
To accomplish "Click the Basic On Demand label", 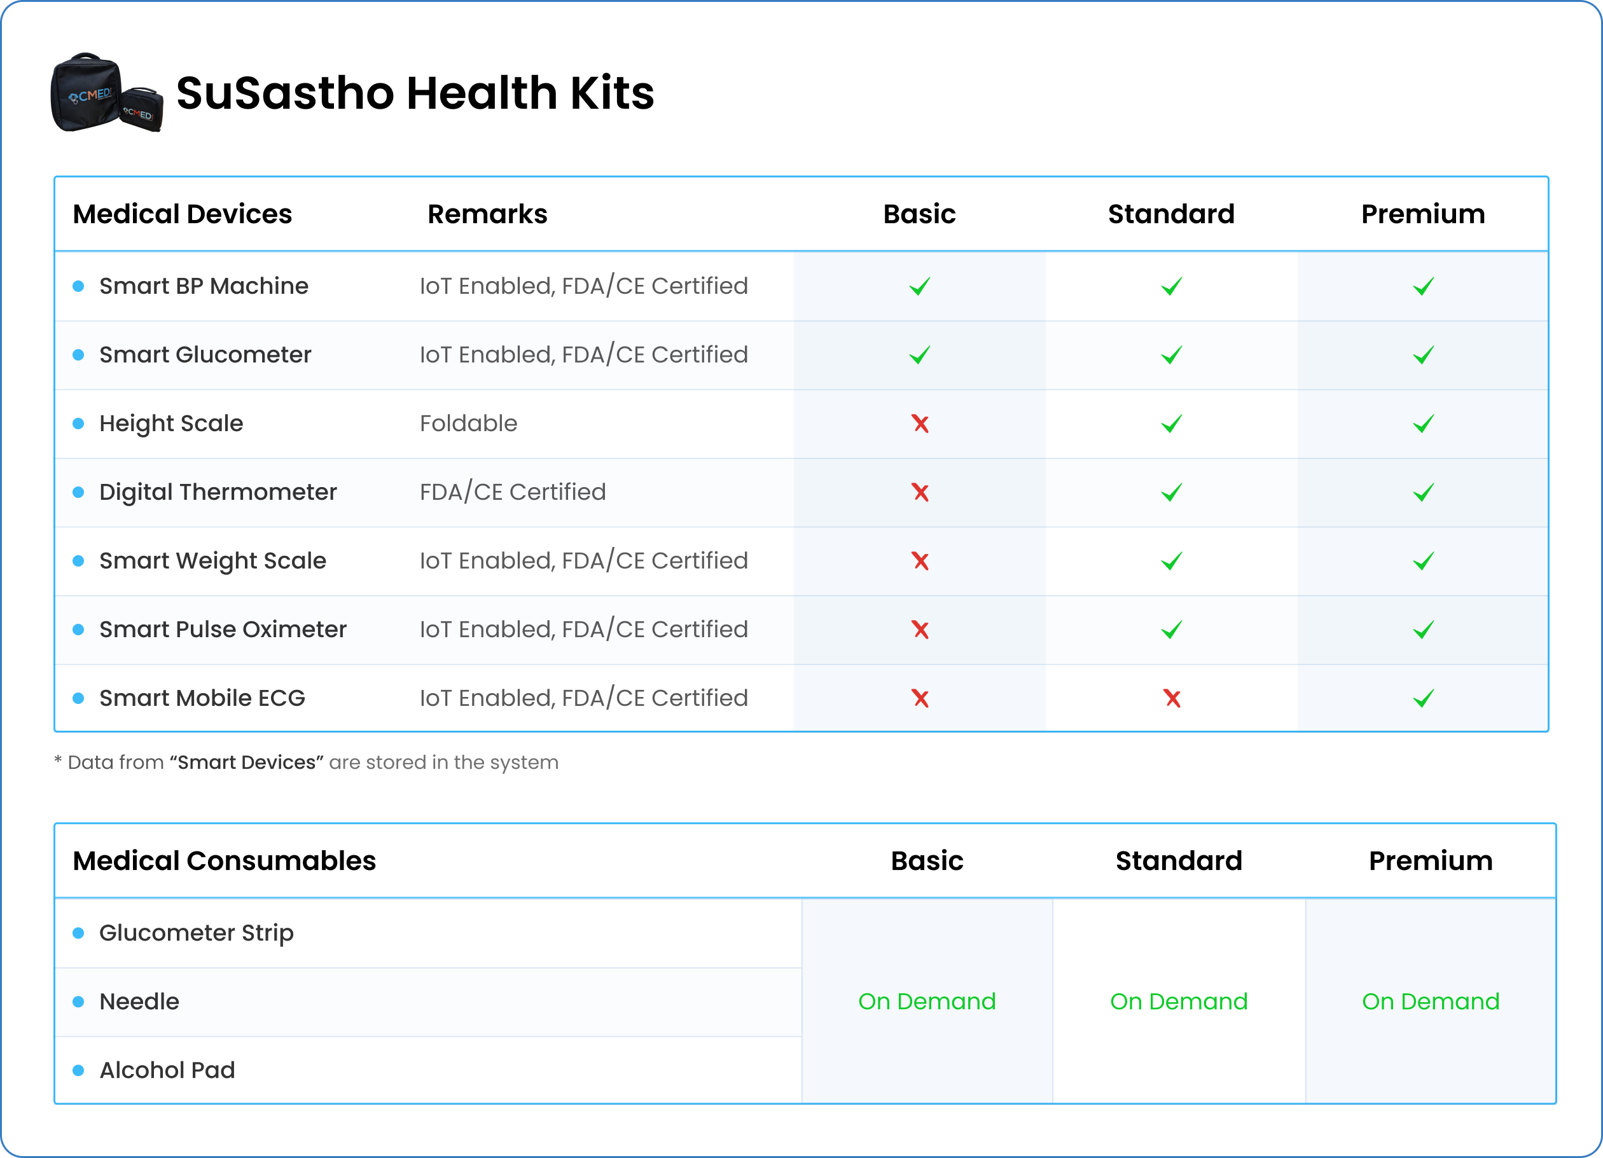I will tap(927, 1001).
